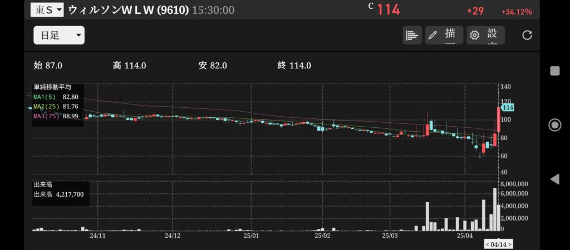Select the tall latest red candlestick
570x250 pixels.
pos(498,119)
